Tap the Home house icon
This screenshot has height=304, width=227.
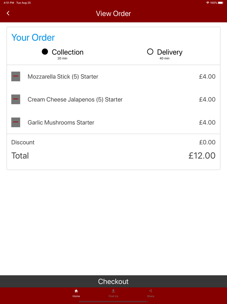click(x=76, y=291)
